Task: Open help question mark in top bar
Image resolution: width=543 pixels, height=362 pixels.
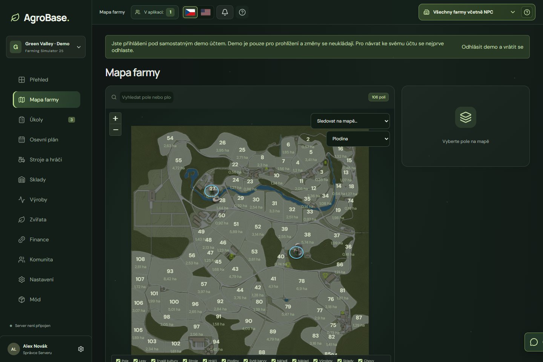Action: pos(242,12)
